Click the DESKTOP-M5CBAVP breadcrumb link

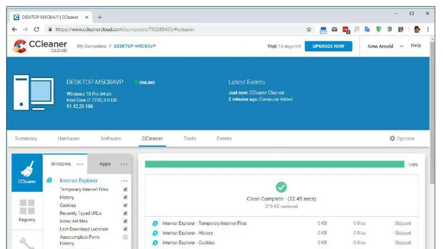(135, 46)
